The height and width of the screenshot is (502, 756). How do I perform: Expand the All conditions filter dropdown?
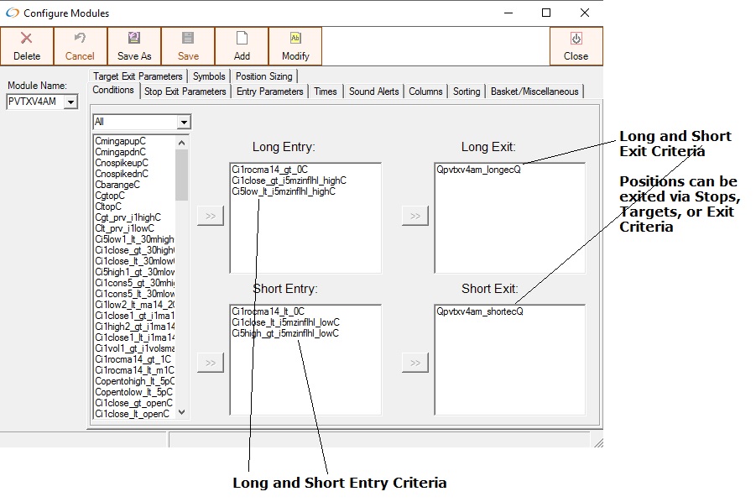tap(184, 123)
